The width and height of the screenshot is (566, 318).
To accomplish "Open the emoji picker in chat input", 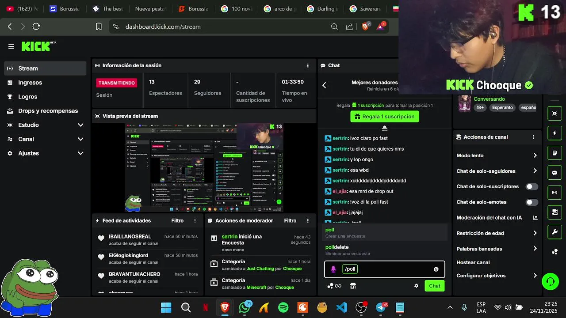I will coord(436,269).
